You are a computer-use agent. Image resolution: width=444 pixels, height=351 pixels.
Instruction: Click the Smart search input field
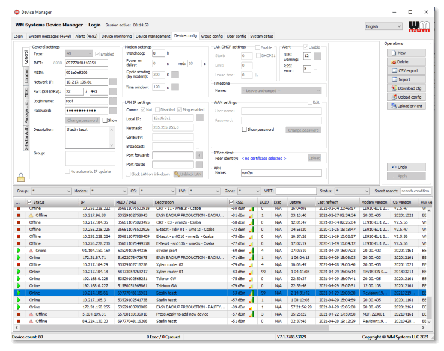(416, 191)
